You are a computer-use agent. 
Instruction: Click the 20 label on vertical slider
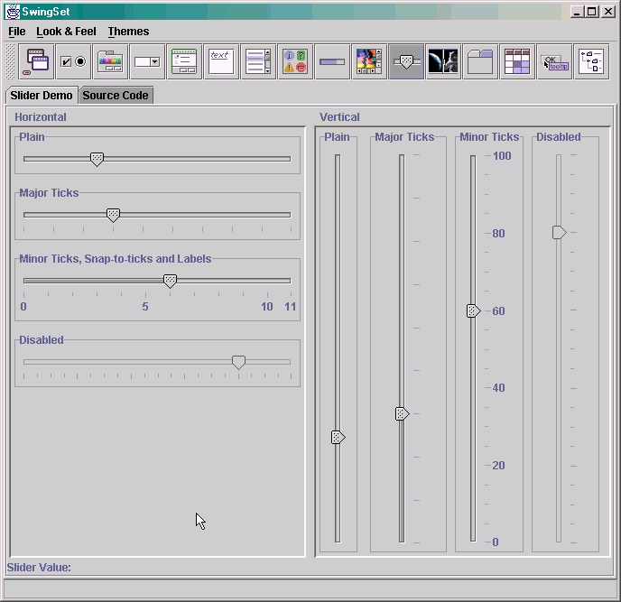click(499, 466)
